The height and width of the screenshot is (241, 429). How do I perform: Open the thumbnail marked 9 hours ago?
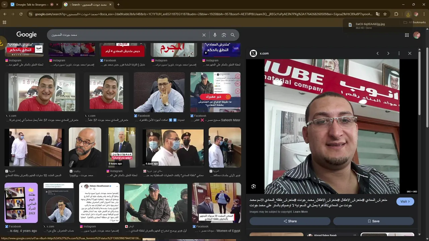pos(121,147)
